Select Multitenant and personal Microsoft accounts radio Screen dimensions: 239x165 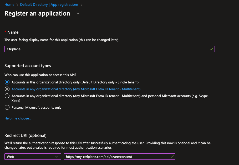click(7, 96)
